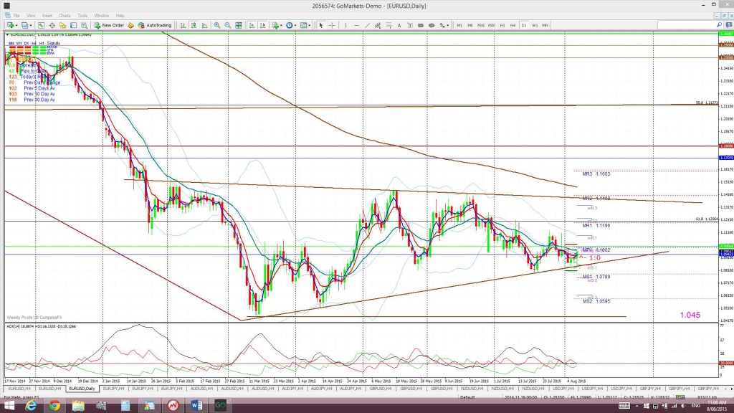
Task: Open the MetaEditor icon beside New Order
Action: [x=130, y=25]
